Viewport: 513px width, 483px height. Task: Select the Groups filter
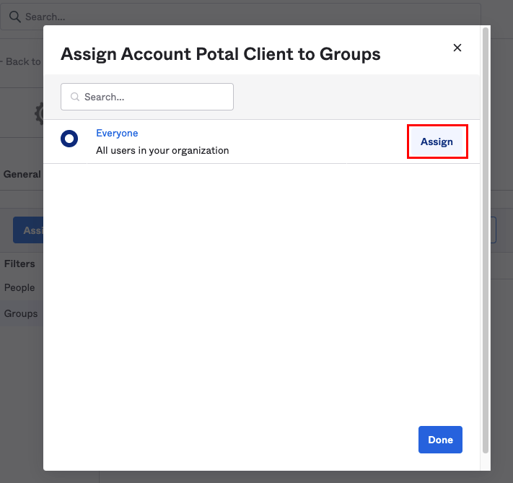(21, 313)
